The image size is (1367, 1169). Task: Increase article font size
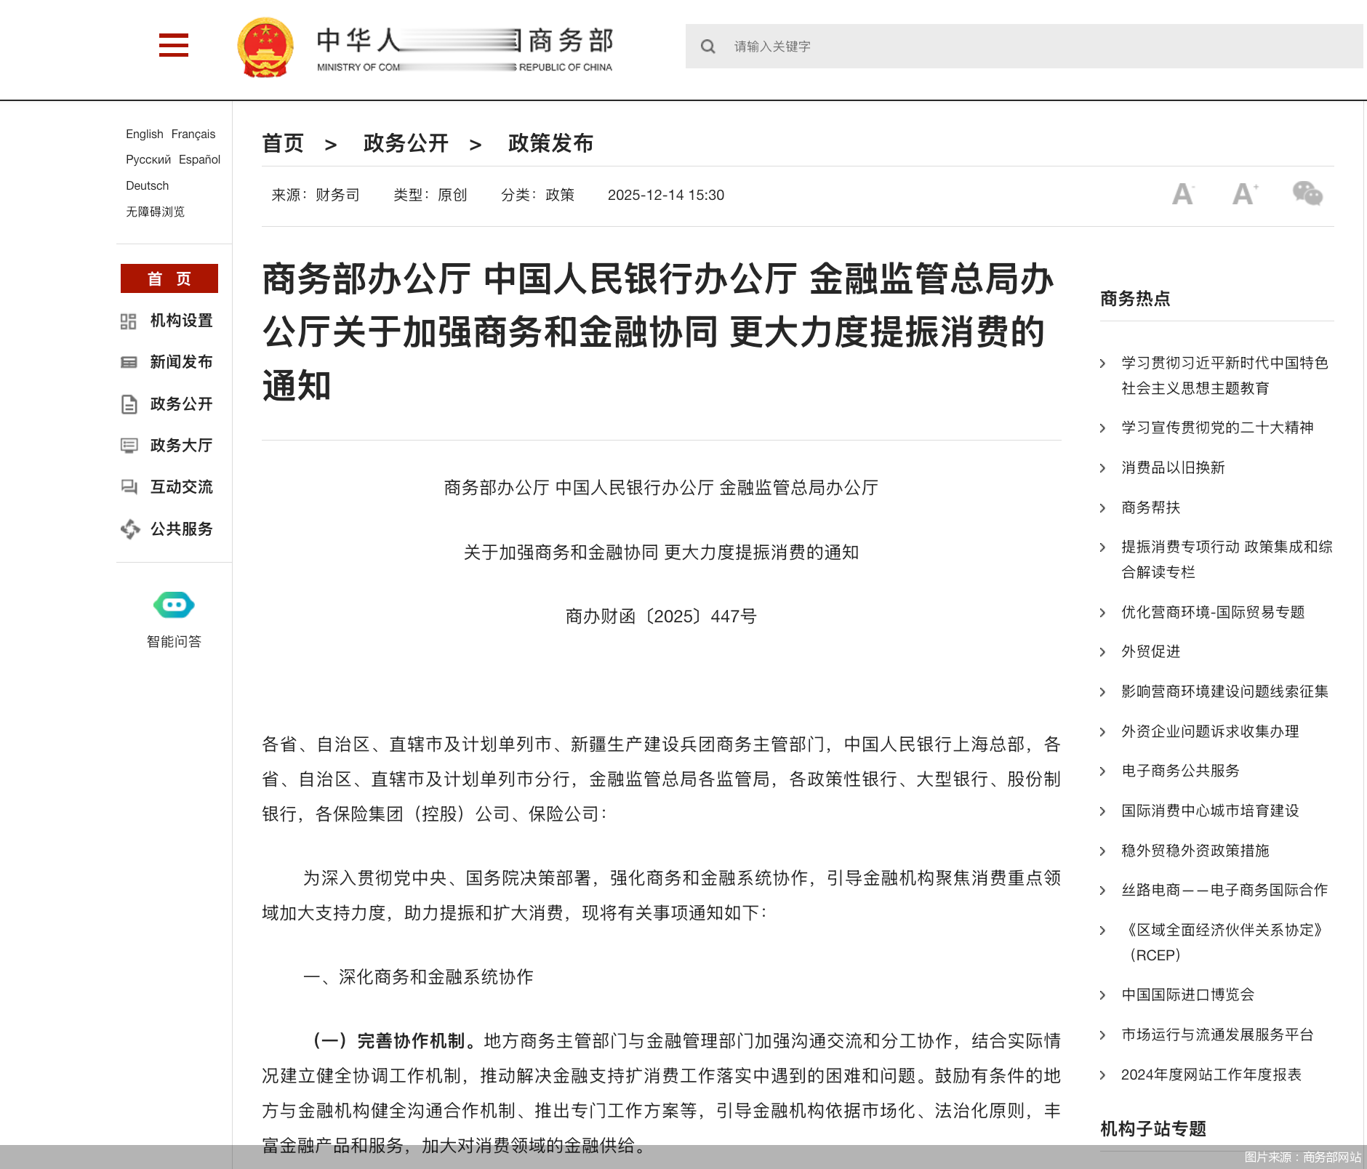[1245, 194]
